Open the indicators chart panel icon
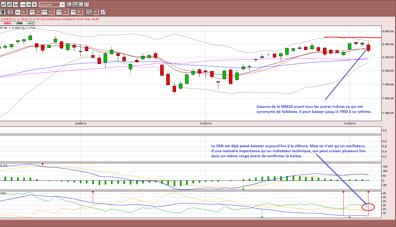Viewport: 396px width, 227px height. click(x=69, y=4)
